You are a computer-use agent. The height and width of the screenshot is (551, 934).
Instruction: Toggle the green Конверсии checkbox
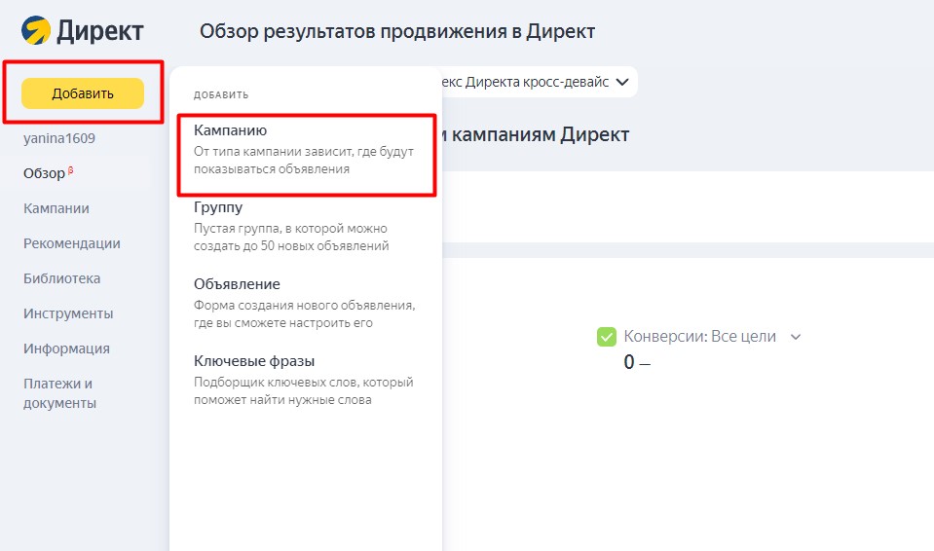[607, 337]
